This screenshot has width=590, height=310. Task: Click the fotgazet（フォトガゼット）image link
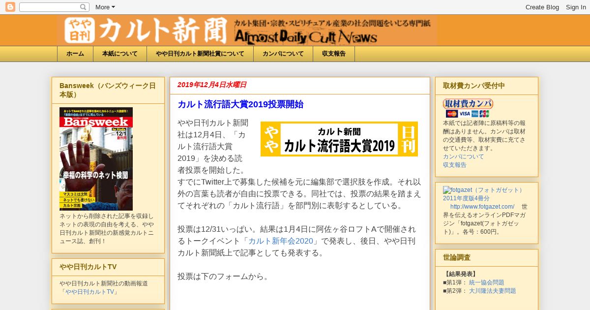click(x=484, y=190)
